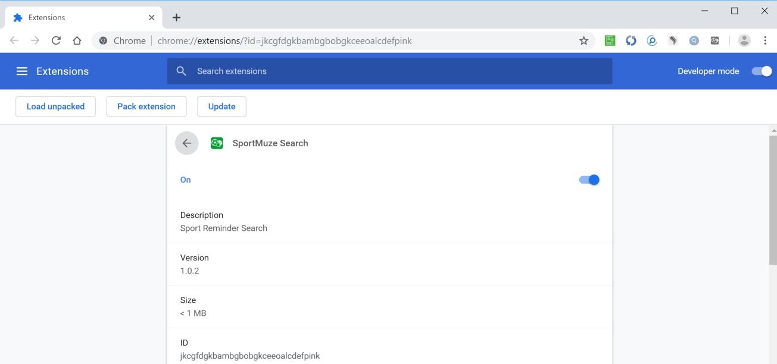Screen dimensions: 777x364
Task: Open the gray feather extension icon
Action: tap(673, 40)
